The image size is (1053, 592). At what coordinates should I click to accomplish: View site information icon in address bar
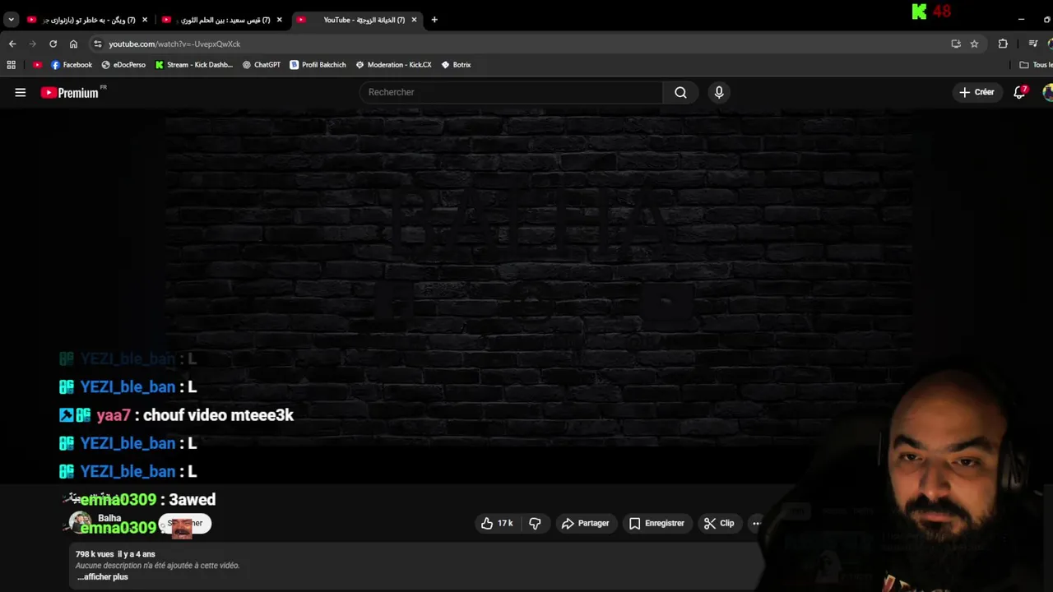[98, 44]
